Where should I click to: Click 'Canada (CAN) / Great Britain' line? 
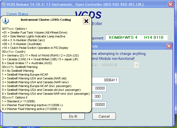pos(40,59)
